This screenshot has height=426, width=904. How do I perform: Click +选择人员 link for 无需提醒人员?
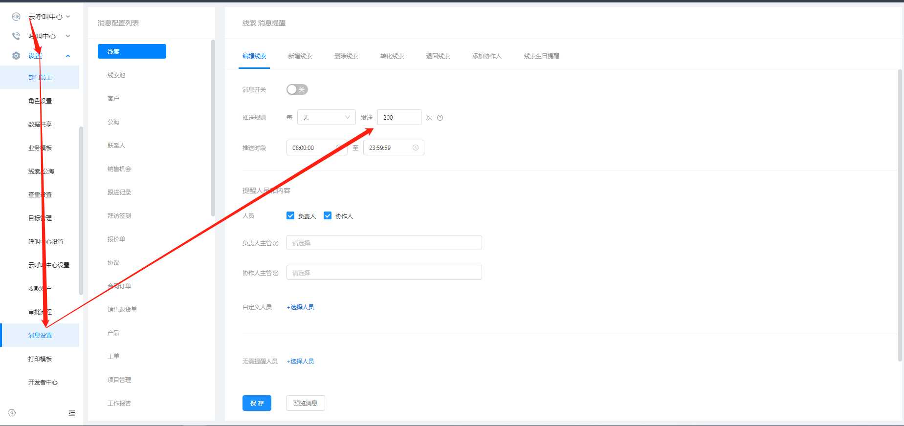click(x=300, y=362)
